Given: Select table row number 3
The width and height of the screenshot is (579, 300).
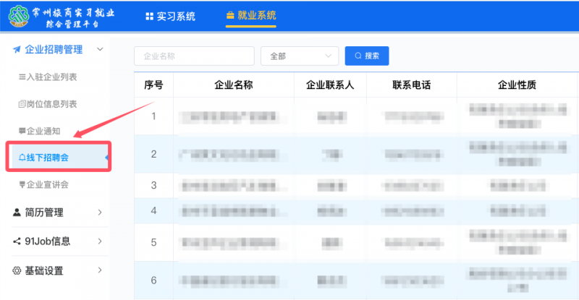Looking at the screenshot, I should (356, 186).
